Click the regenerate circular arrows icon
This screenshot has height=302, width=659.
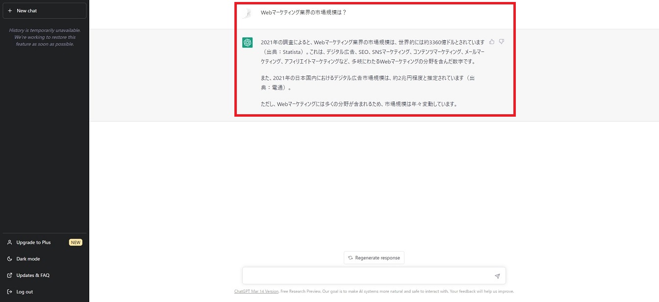coord(350,258)
